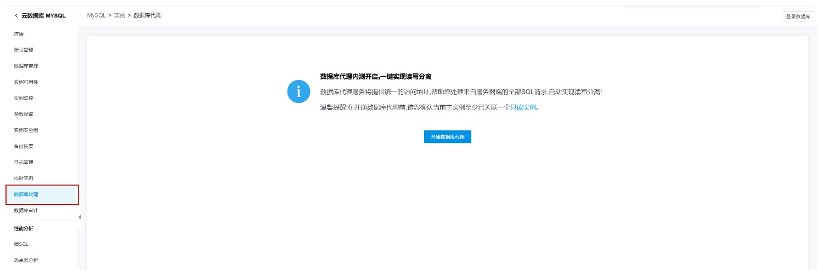Open 数据库审计 in the sidebar
The height and width of the screenshot is (275, 823).
pos(26,210)
